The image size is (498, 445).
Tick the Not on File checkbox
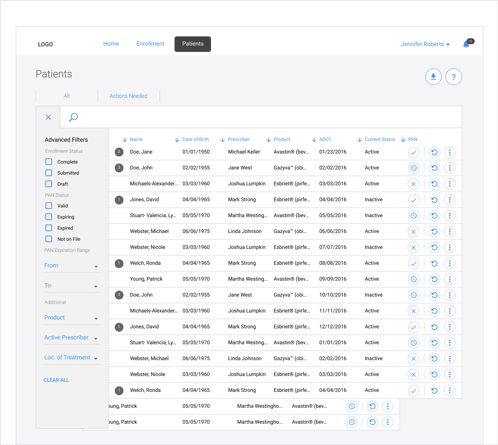click(49, 239)
